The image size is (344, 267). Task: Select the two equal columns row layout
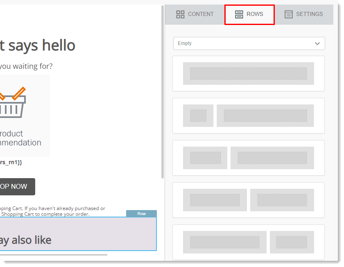[249, 200]
